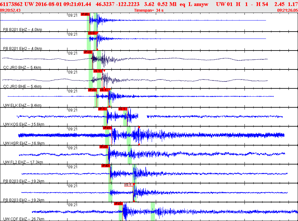Image resolution: width=298 pixels, height=221 pixels.
Task: Click the iPd0 pick on B203 EHZ
Action: tap(106, 166)
